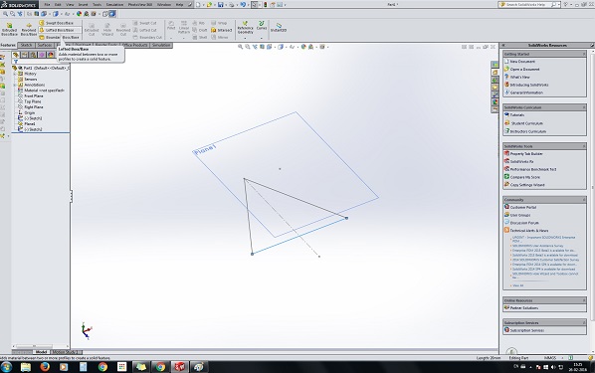
Task: Click the Open a Document link
Action: pyautogui.click(x=524, y=70)
